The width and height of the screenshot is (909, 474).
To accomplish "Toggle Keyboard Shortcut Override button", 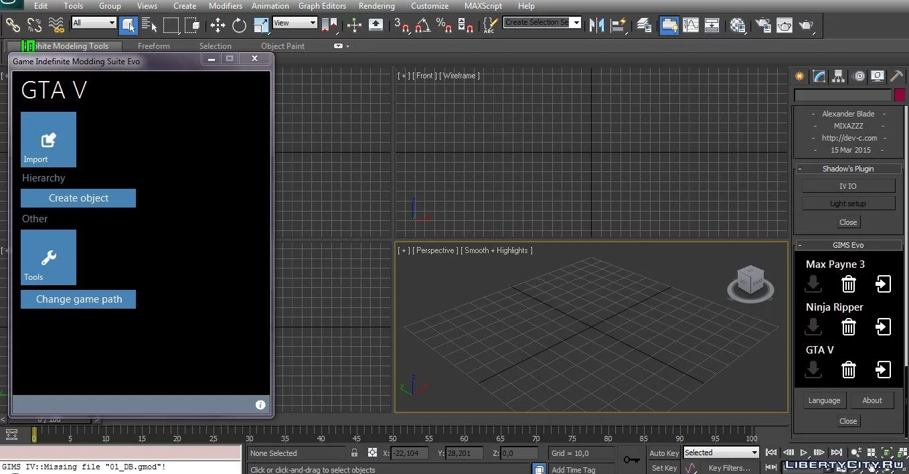I will pos(376,25).
